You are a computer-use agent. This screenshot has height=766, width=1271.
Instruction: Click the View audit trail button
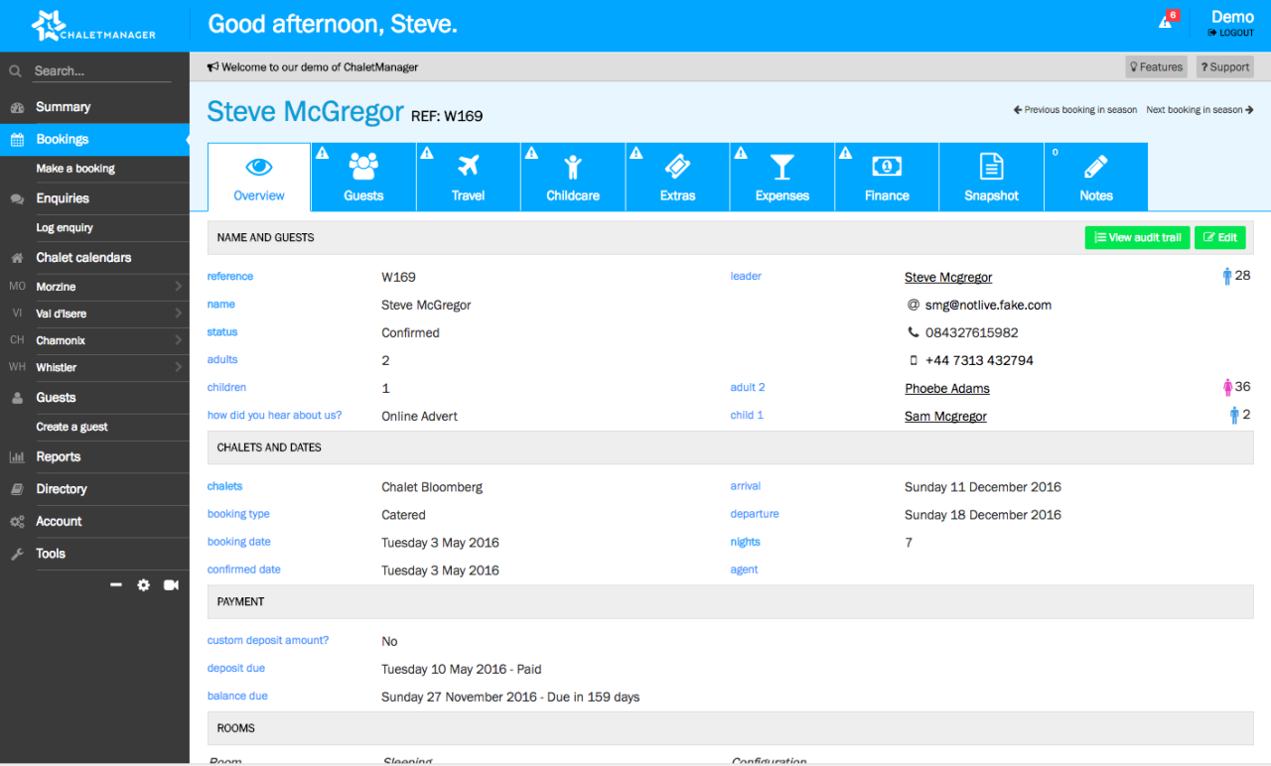[x=1137, y=238]
